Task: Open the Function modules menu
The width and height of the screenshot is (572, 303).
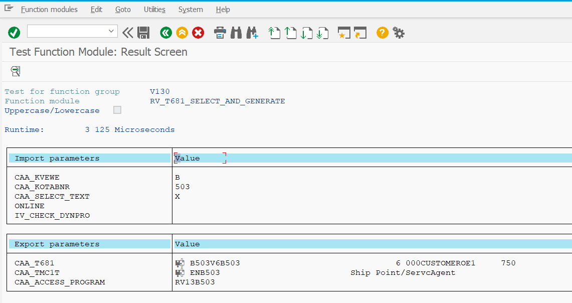Action: [x=49, y=9]
